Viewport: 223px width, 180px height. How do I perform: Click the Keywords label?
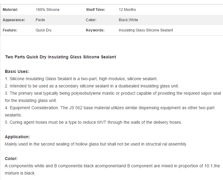point(95,30)
